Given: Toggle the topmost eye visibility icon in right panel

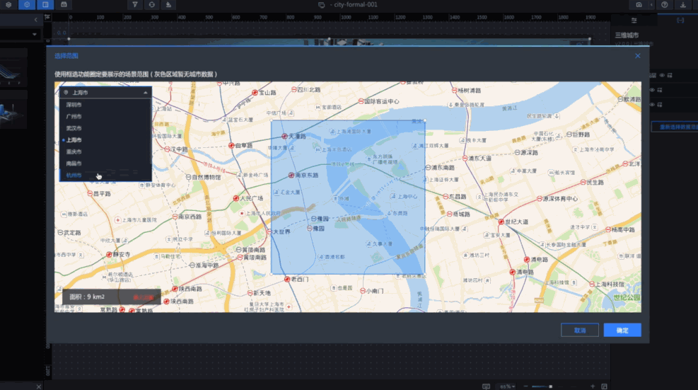Looking at the screenshot, I should [662, 75].
